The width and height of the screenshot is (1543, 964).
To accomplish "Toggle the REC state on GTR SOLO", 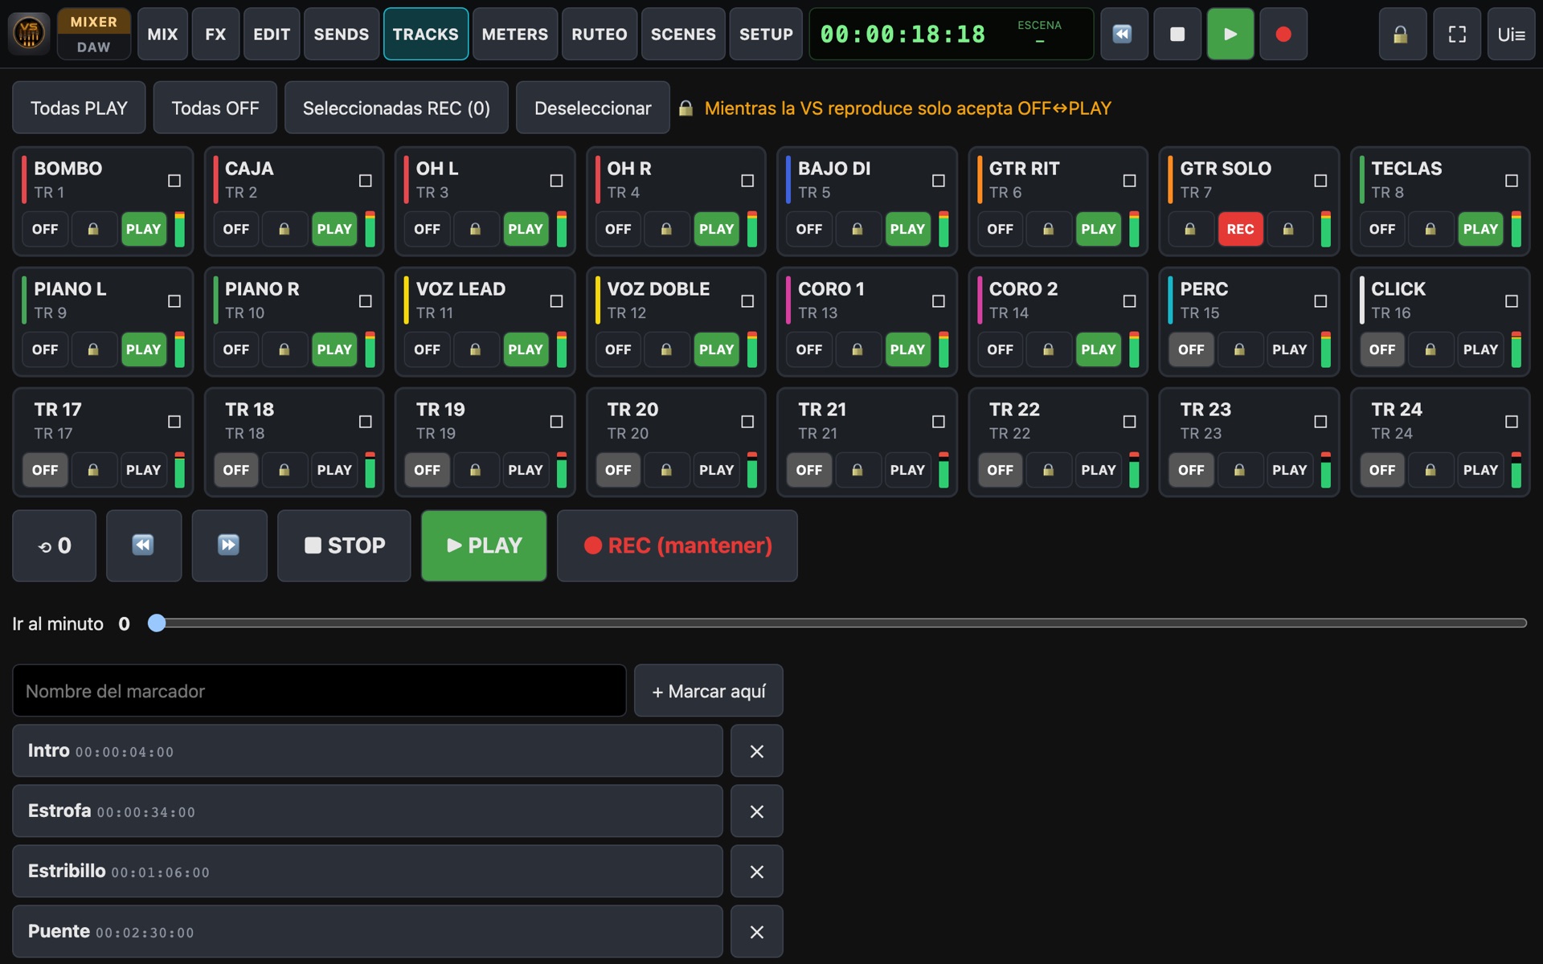I will point(1240,229).
